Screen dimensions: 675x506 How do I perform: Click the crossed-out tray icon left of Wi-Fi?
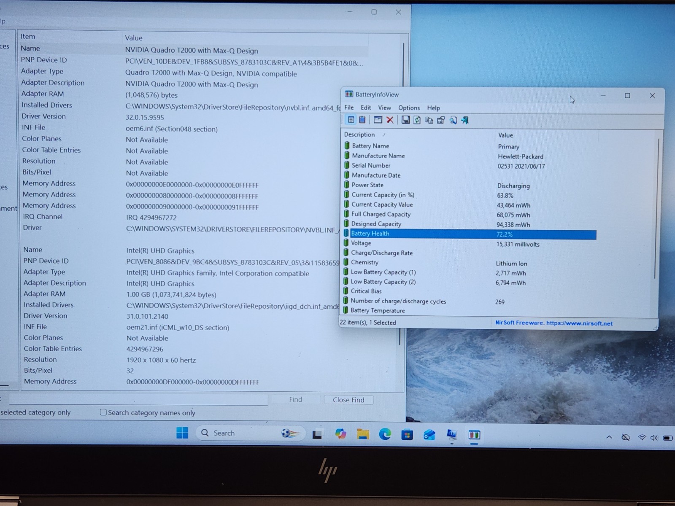click(626, 437)
